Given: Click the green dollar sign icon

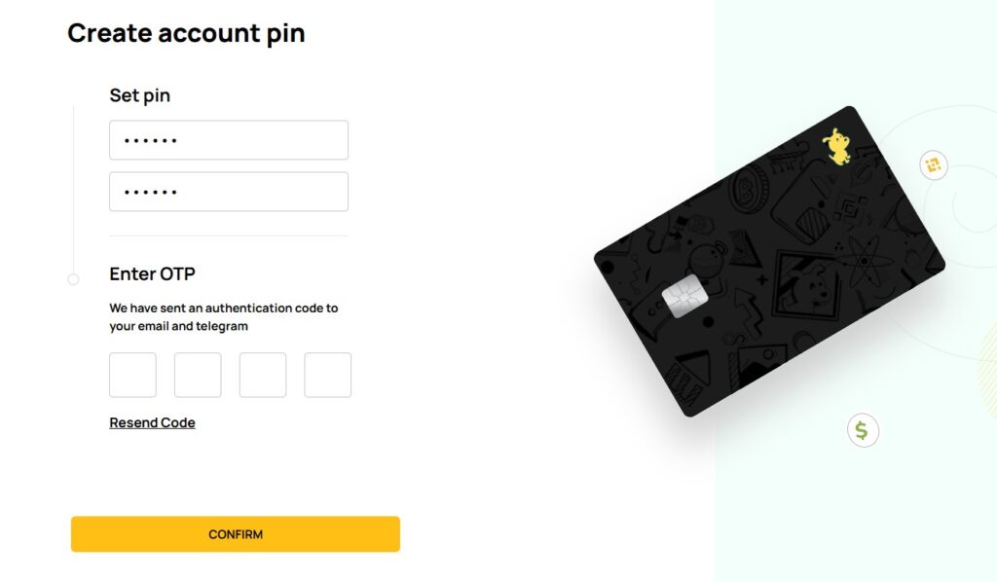Looking at the screenshot, I should [862, 429].
